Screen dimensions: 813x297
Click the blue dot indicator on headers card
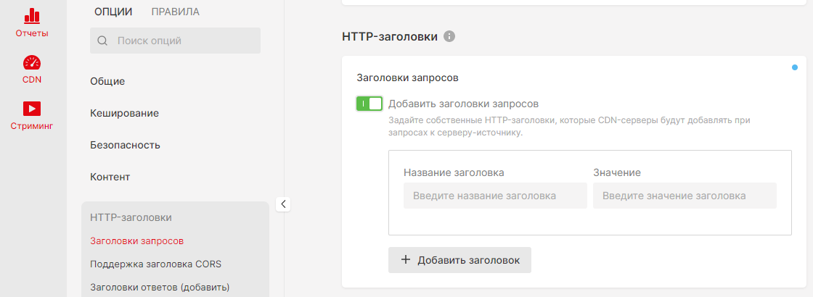point(796,67)
